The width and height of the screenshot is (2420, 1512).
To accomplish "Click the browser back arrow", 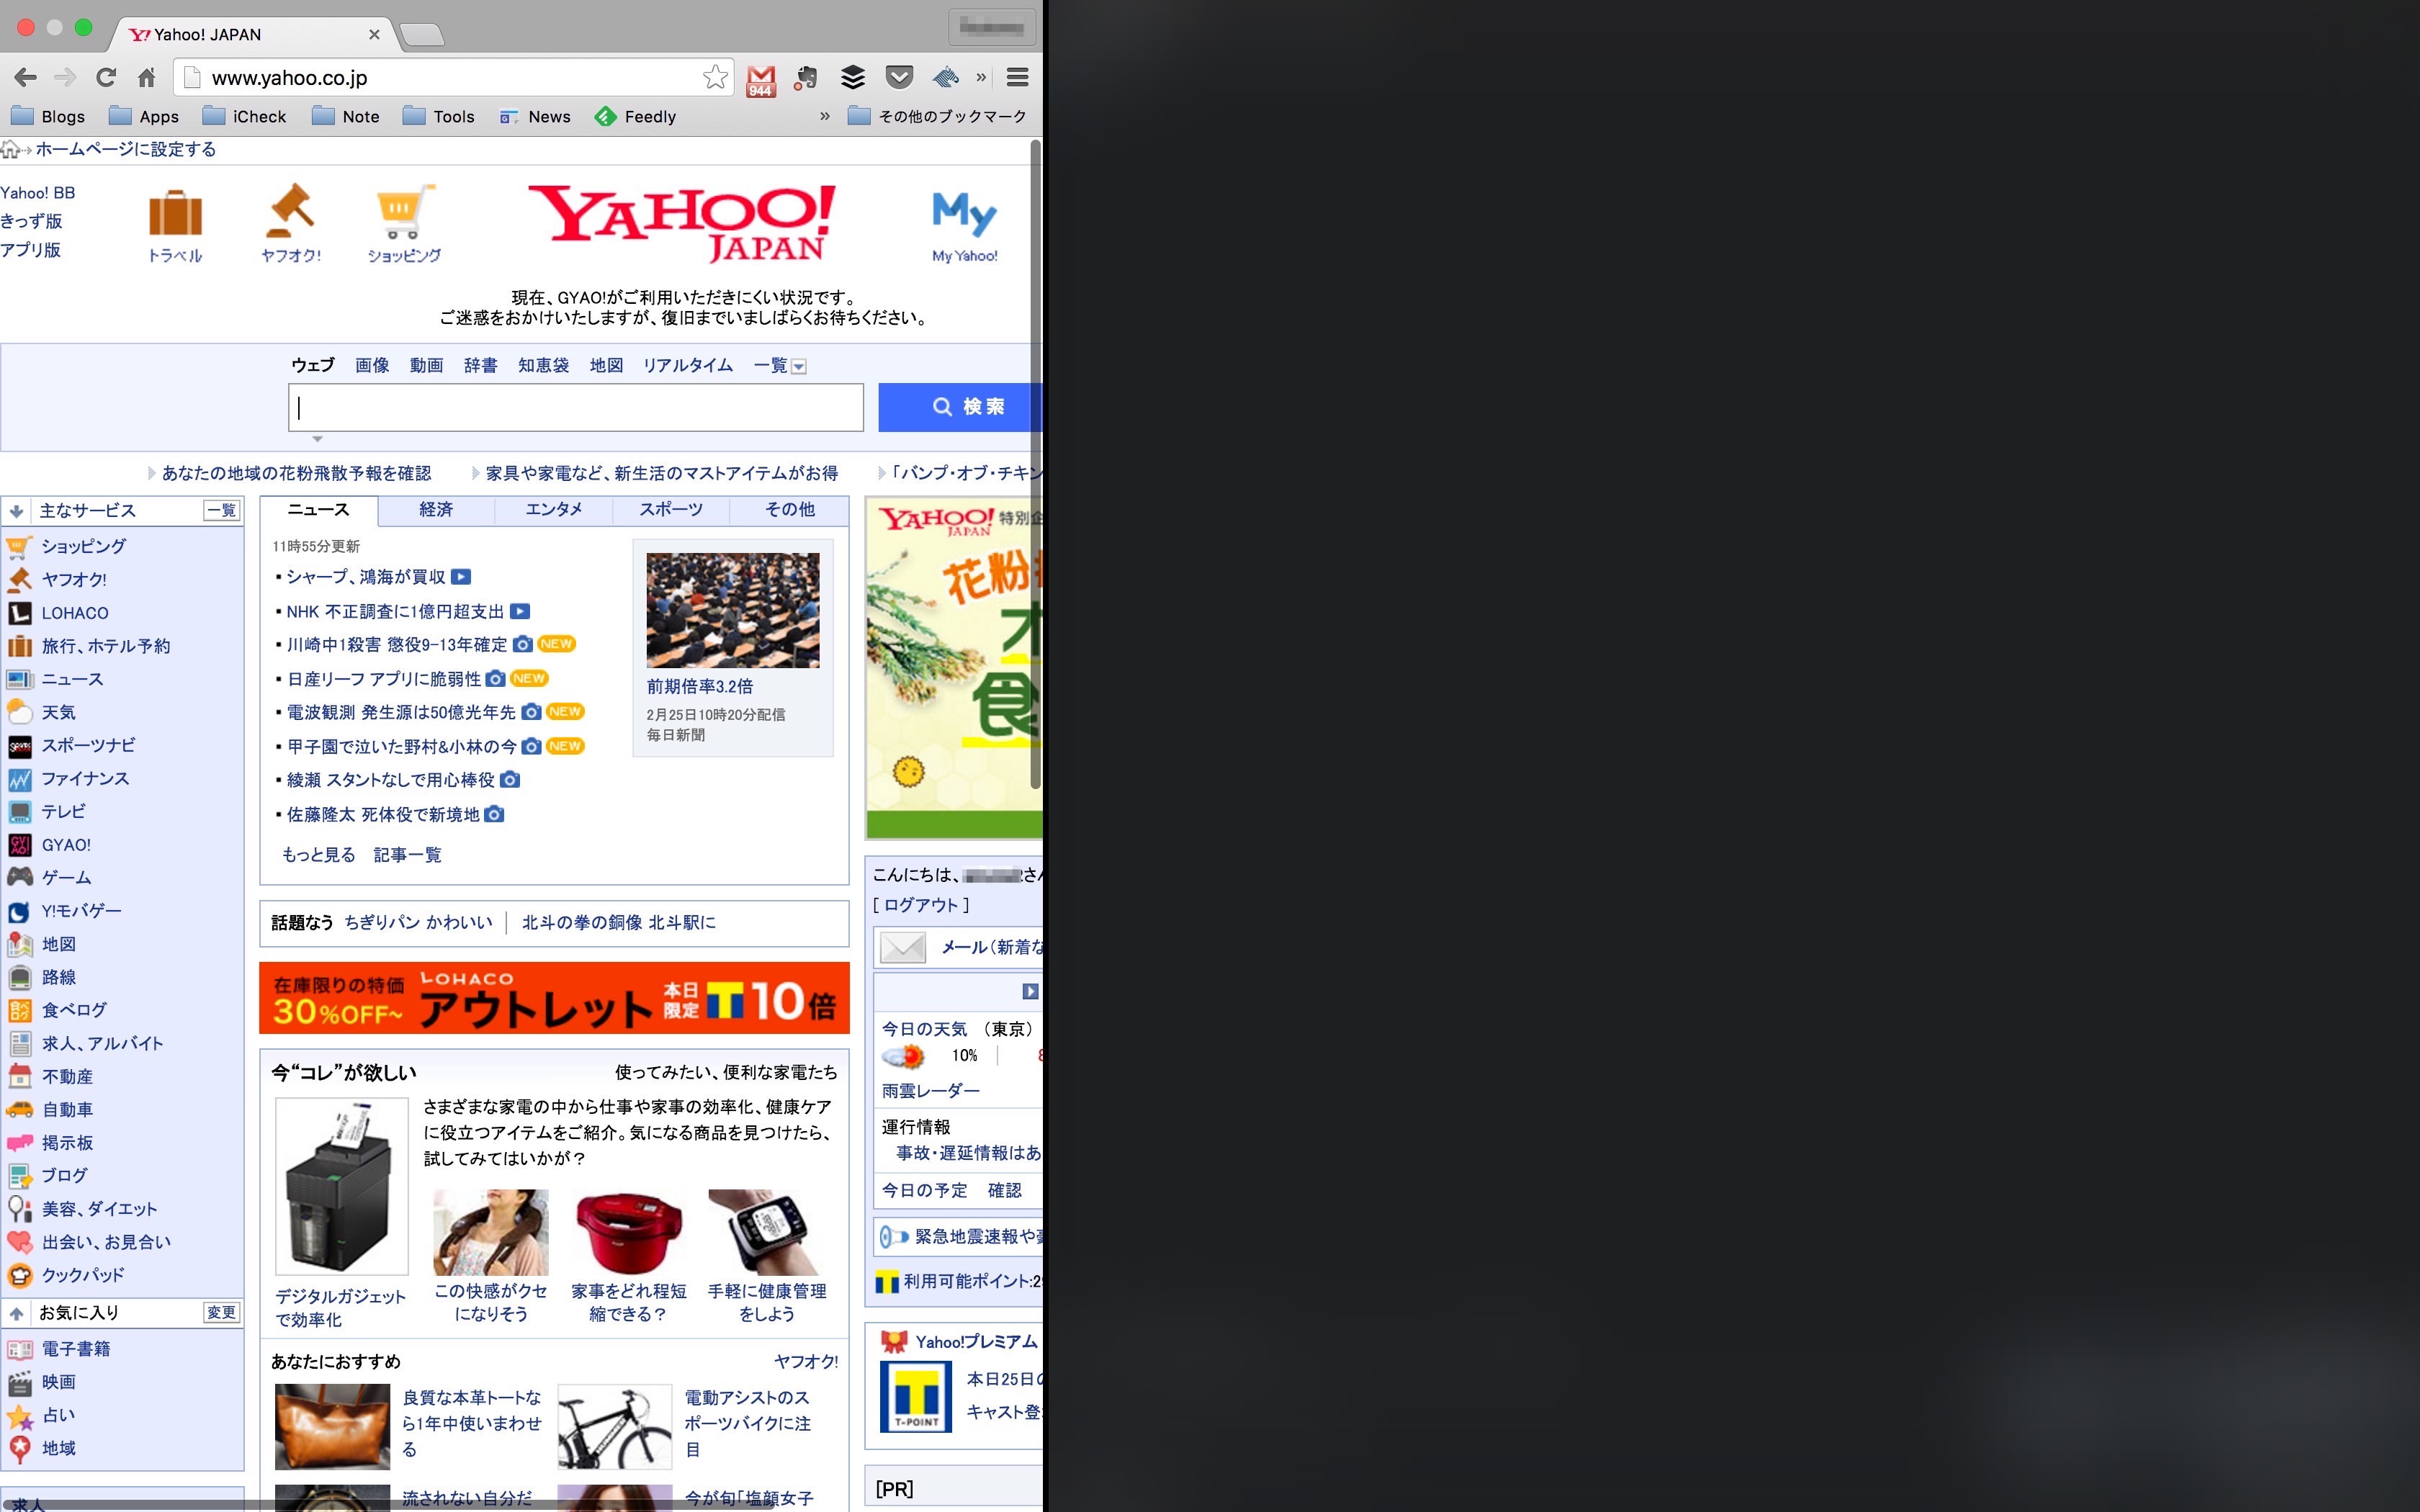I will point(26,77).
